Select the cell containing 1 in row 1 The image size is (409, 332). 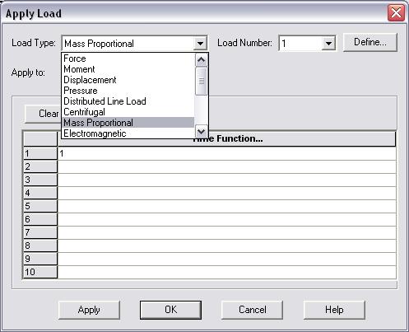click(227, 153)
